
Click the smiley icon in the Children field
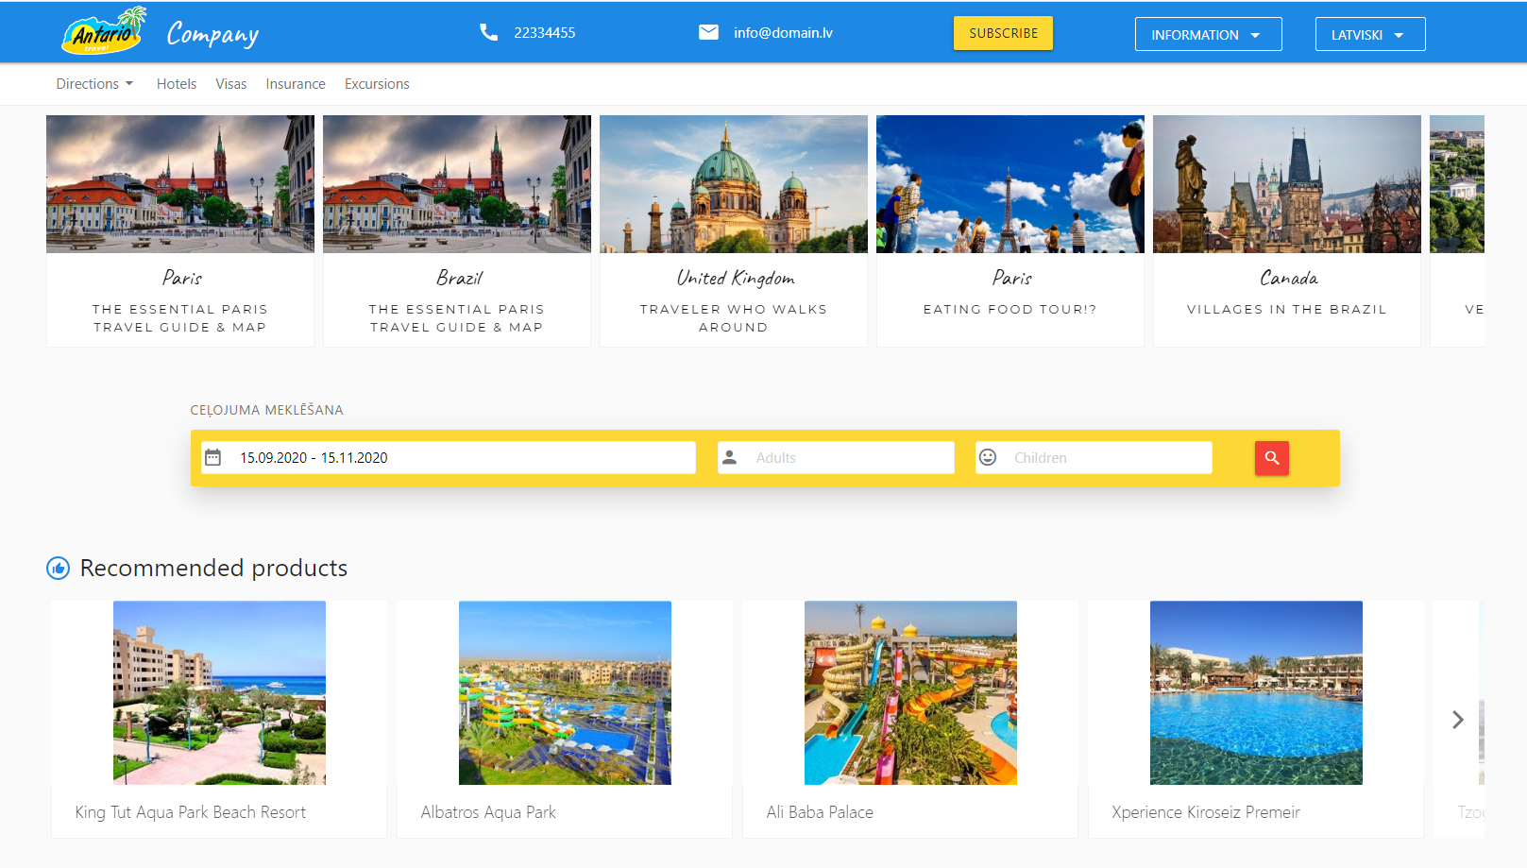(987, 457)
